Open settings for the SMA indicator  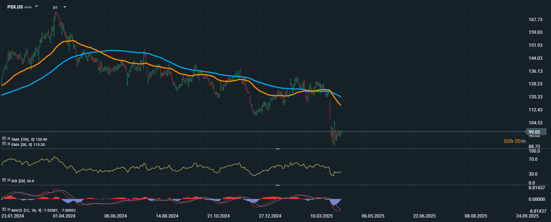[x=4, y=139]
